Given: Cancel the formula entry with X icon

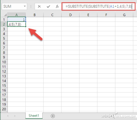Looking at the screenshot, I should (x=39, y=7).
